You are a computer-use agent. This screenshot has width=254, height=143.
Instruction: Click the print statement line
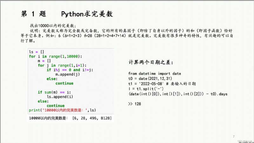[x=62, y=110]
